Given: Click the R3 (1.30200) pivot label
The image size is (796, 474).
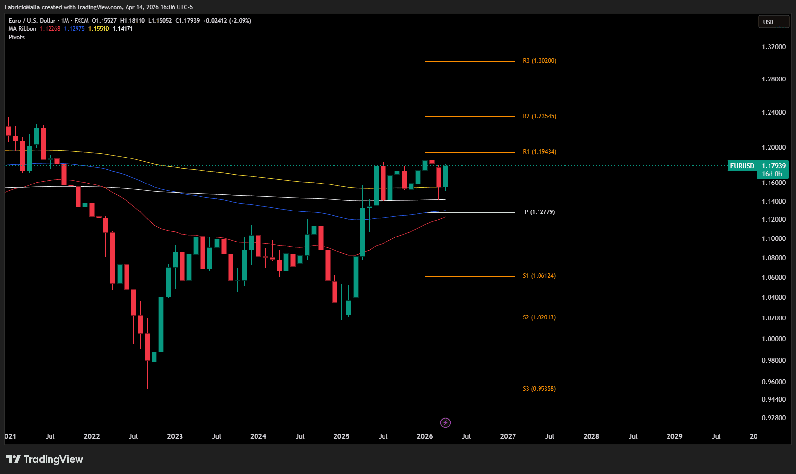Looking at the screenshot, I should pyautogui.click(x=539, y=61).
